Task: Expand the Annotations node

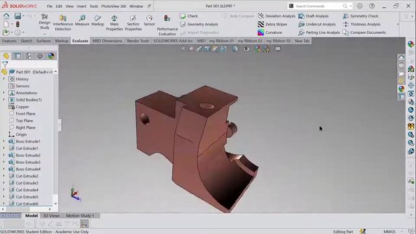Action: coord(4,92)
